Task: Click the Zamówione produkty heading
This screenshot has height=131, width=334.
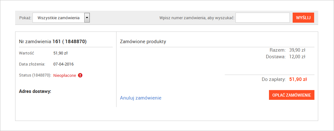Action: pyautogui.click(x=143, y=42)
